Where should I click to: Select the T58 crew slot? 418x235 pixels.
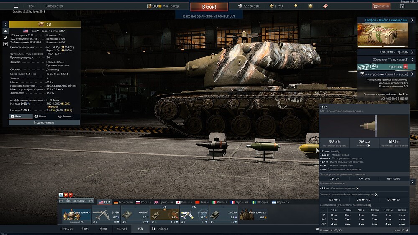tap(164, 215)
